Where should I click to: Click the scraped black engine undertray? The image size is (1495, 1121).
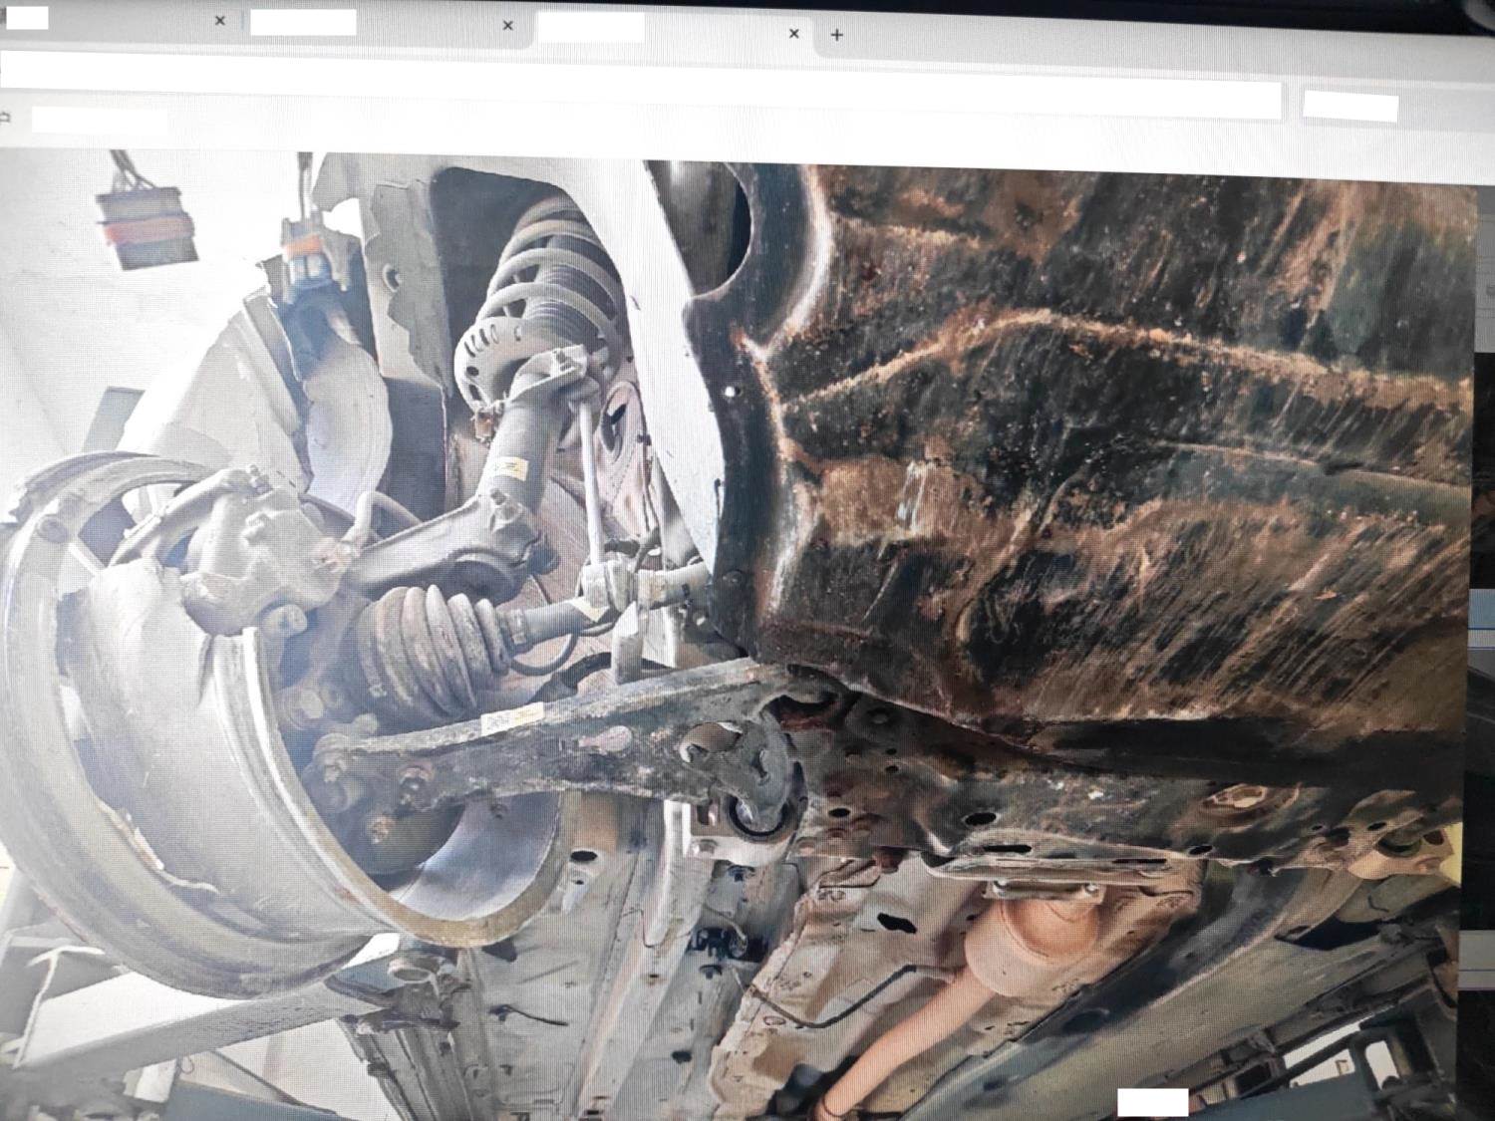click(x=1096, y=448)
